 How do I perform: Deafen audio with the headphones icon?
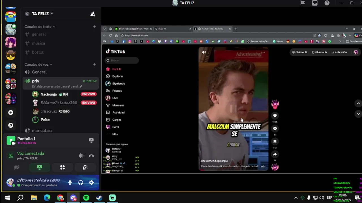pos(81,182)
